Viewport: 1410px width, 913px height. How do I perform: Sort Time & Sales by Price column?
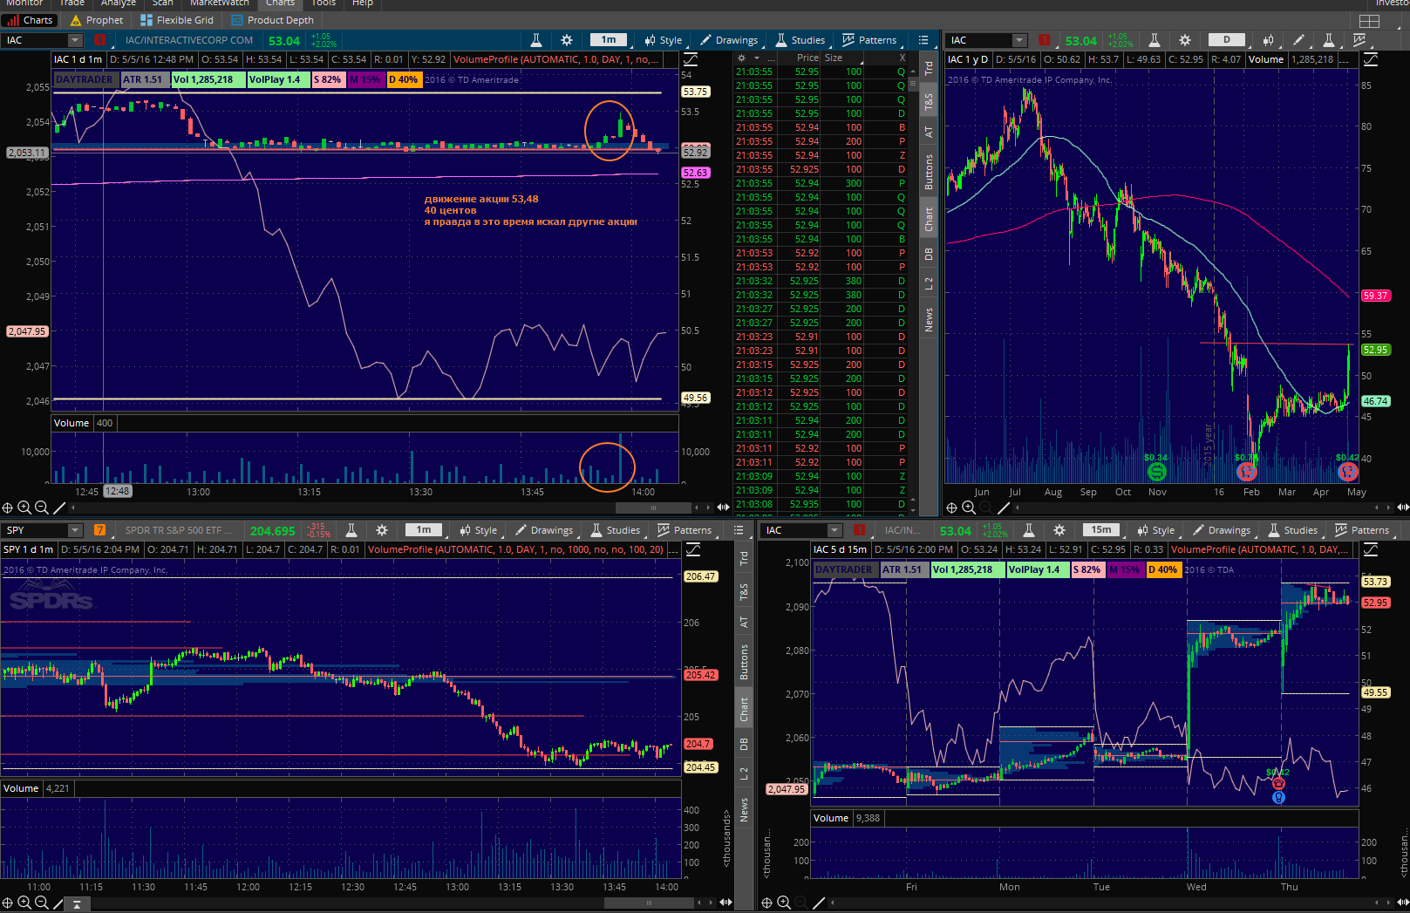click(807, 58)
